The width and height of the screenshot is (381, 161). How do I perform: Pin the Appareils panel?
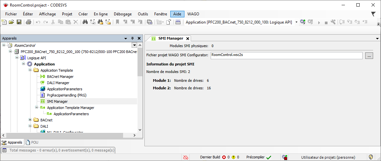[x=133, y=38]
